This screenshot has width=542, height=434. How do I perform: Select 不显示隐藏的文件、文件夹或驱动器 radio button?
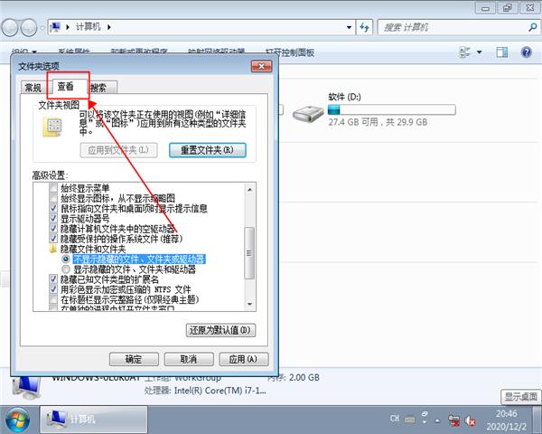pos(66,259)
